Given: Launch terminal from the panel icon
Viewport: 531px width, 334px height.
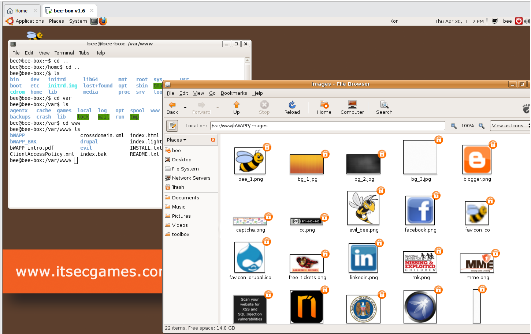Looking at the screenshot, I should point(94,21).
